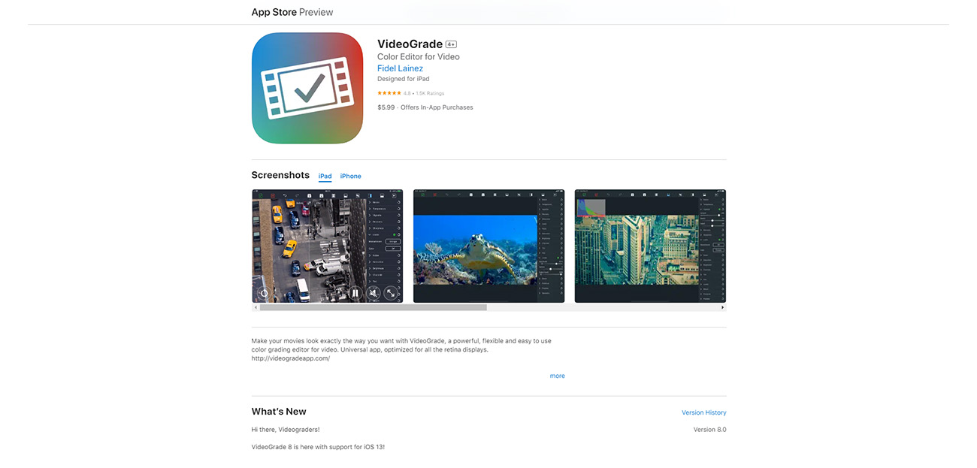The width and height of the screenshot is (977, 468).
Task: Click the pause icon in the first screenshot
Action: coord(355,293)
